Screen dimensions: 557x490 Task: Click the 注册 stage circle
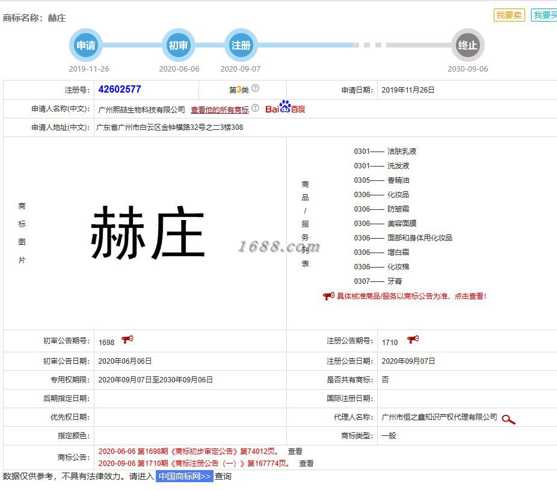pyautogui.click(x=241, y=45)
